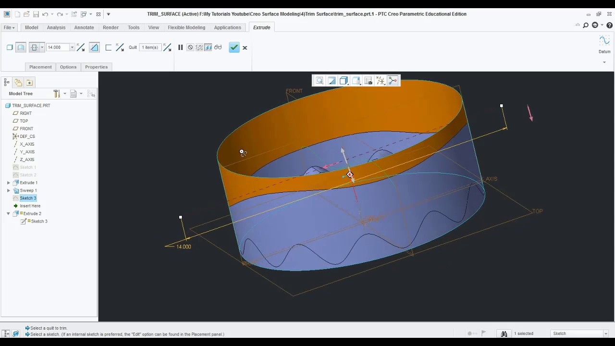Screen dimensions: 615x346
Task: Confirm the extrude with green checkmark
Action: 234,47
